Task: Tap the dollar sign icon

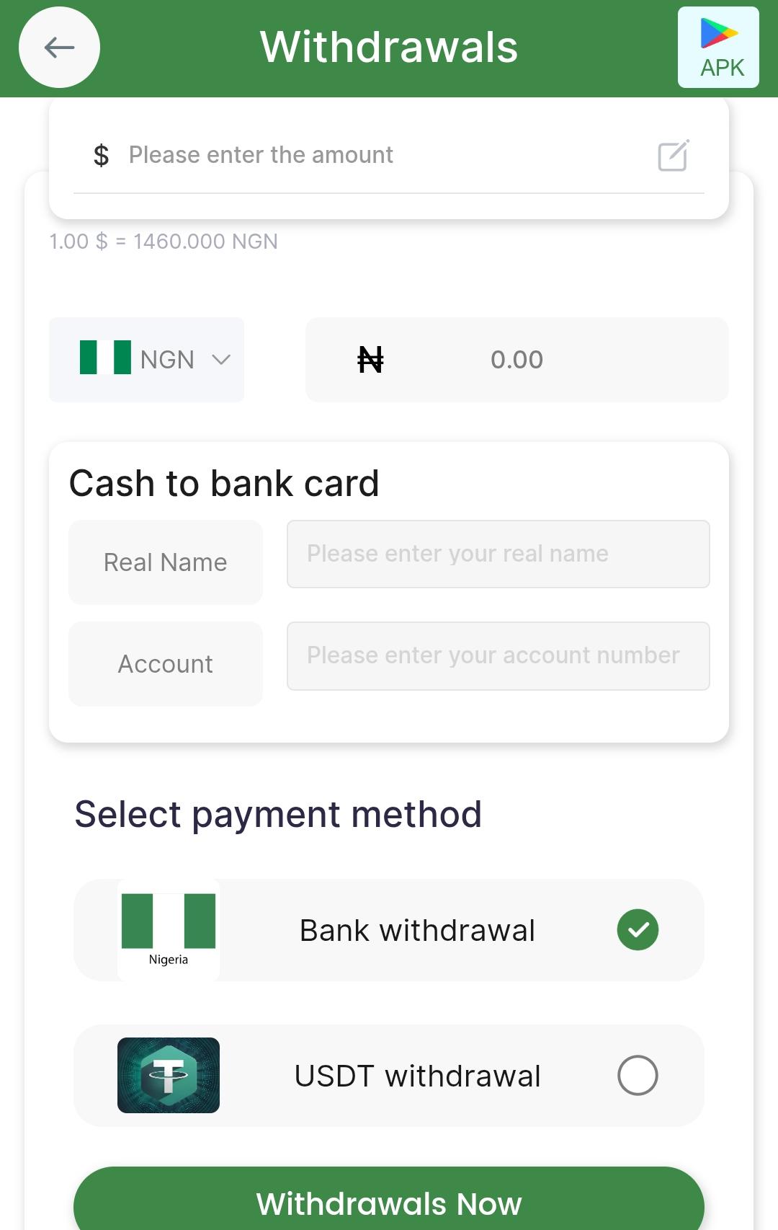Action: click(x=102, y=155)
